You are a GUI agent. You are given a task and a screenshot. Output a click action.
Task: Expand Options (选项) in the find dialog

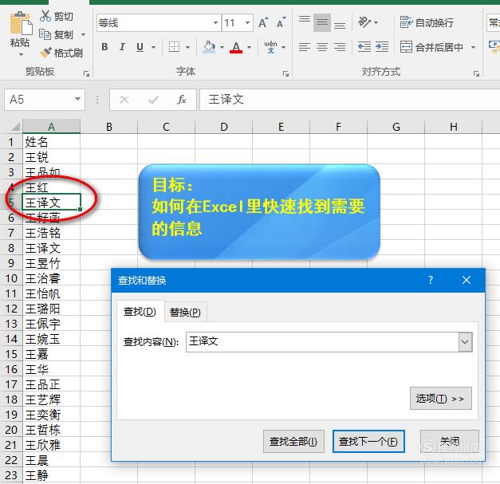tap(441, 399)
